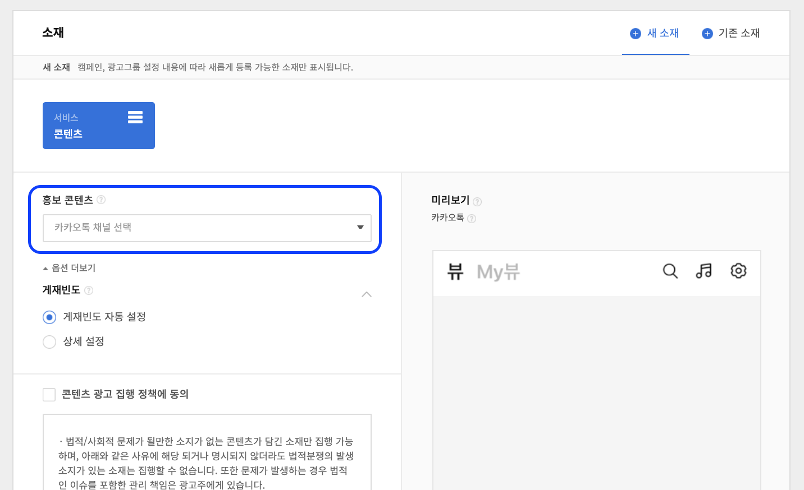The height and width of the screenshot is (490, 804).
Task: Click the plus icon beside 새 소재
Action: pyautogui.click(x=636, y=34)
